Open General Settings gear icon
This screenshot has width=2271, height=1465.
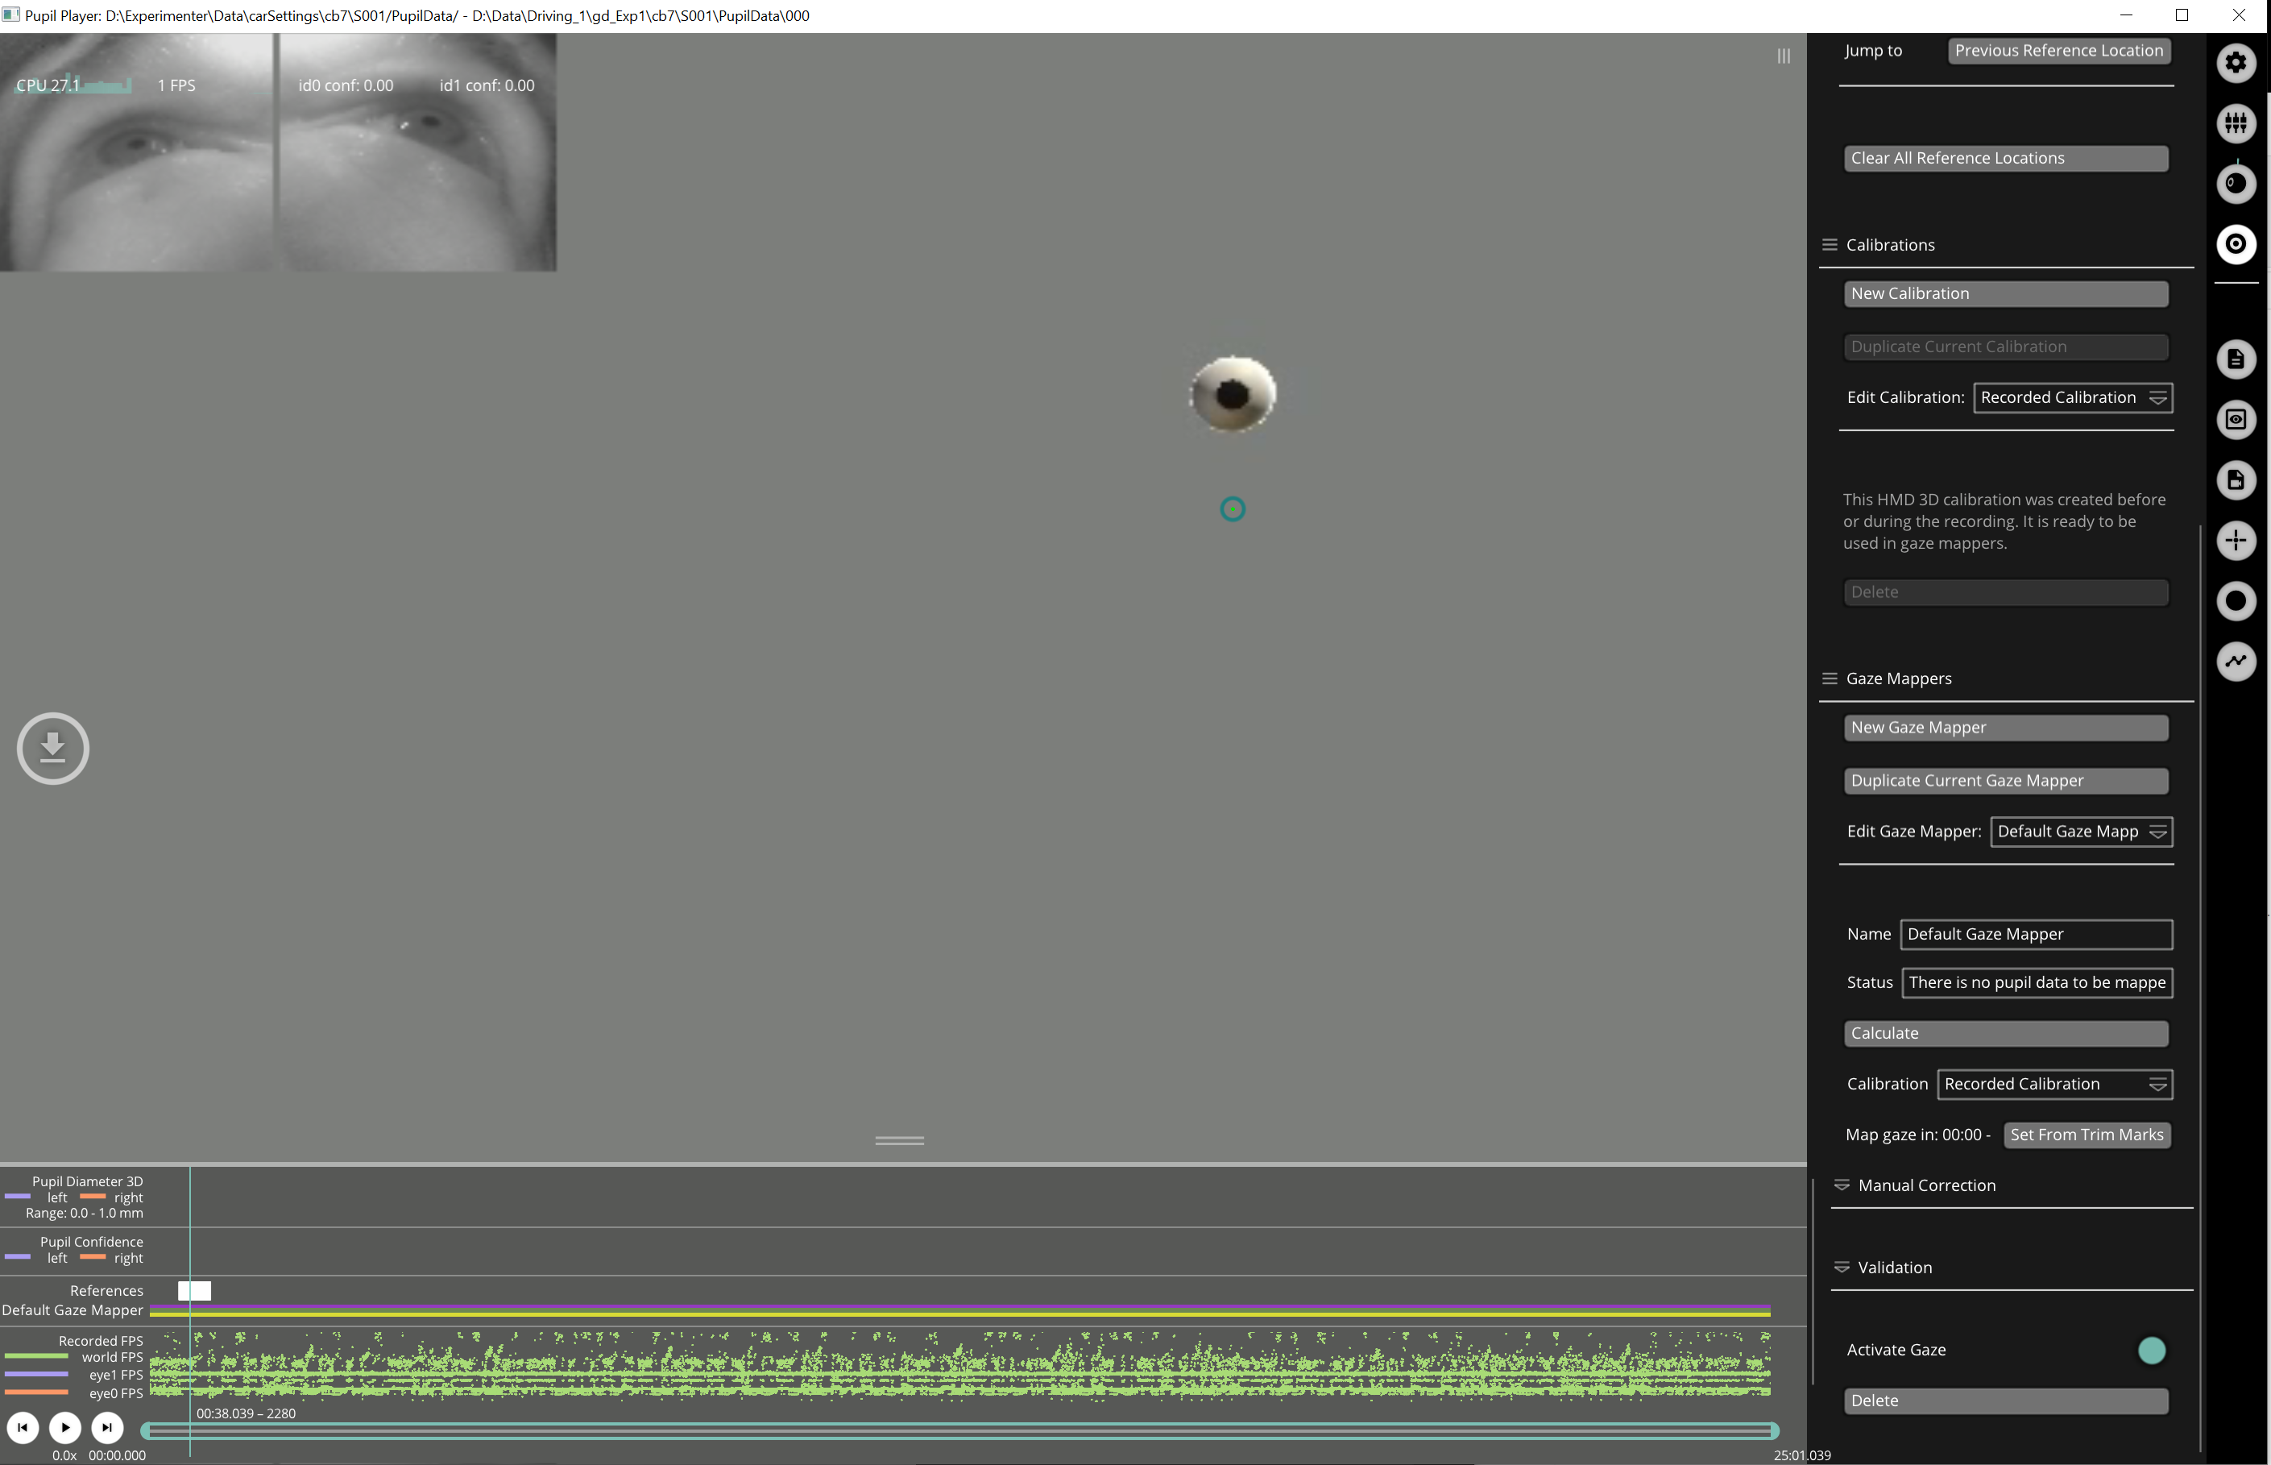tap(2236, 63)
